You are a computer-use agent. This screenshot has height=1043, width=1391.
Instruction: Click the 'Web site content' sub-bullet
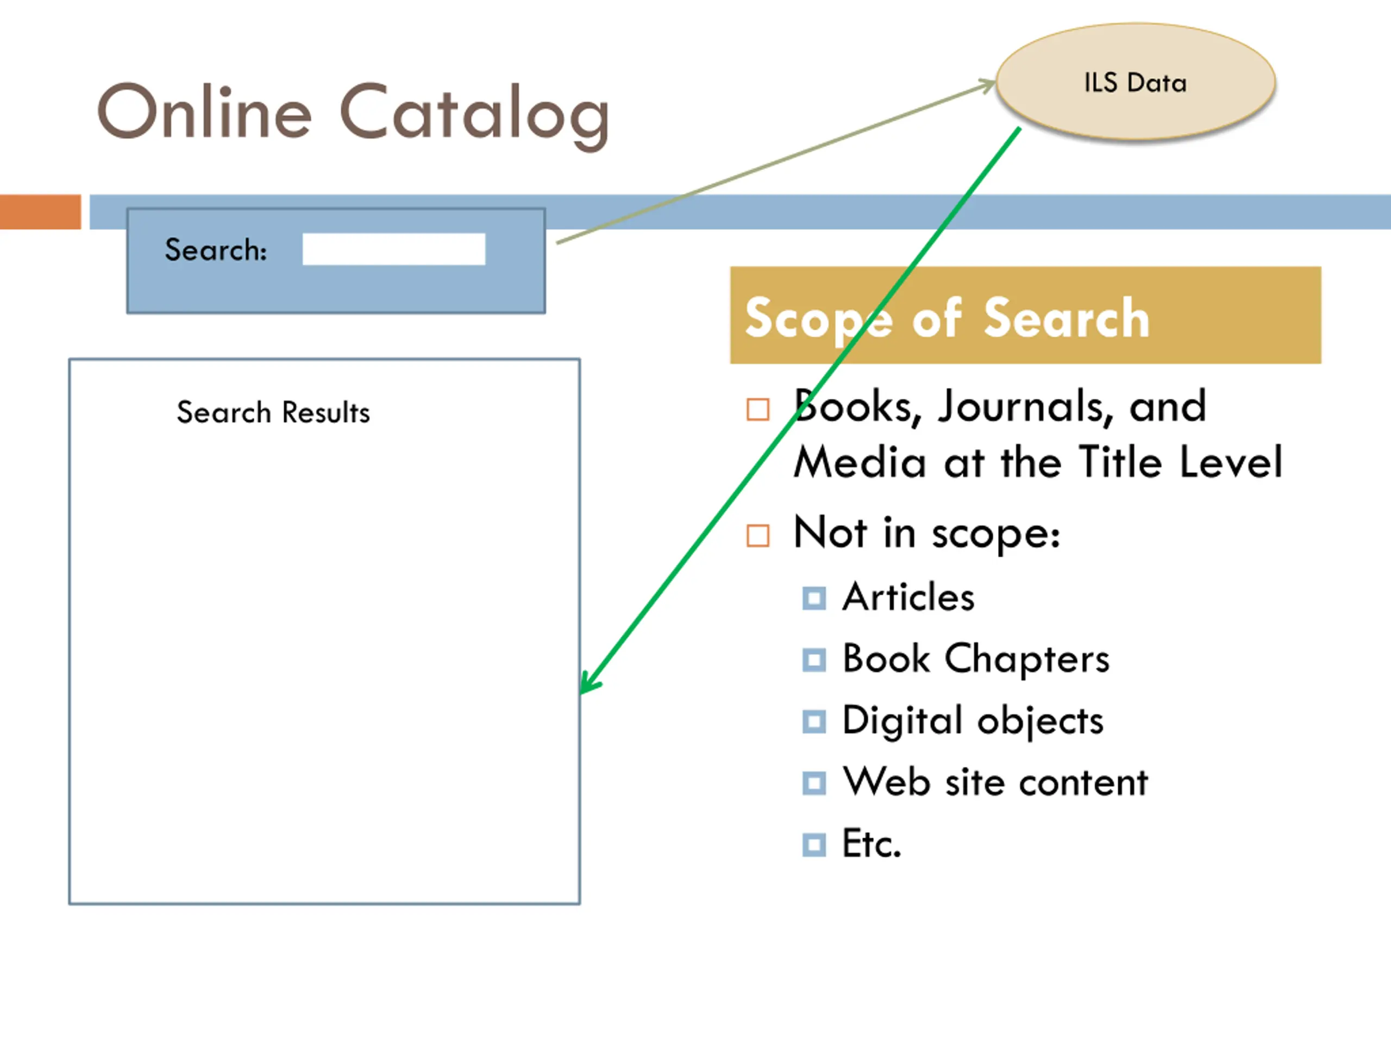point(995,782)
